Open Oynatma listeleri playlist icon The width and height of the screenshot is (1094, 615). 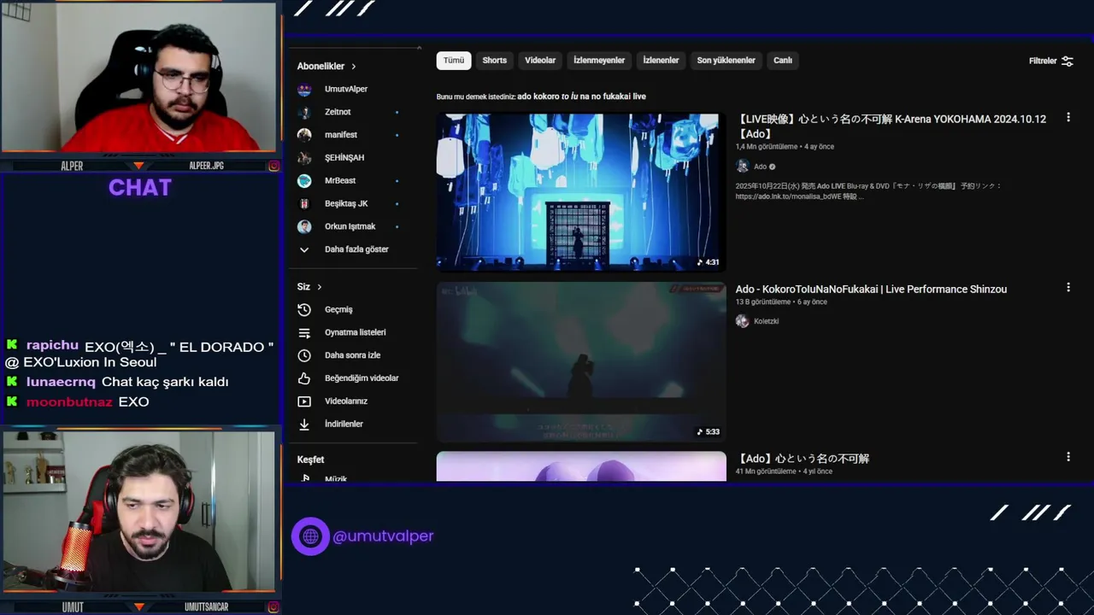tap(304, 332)
